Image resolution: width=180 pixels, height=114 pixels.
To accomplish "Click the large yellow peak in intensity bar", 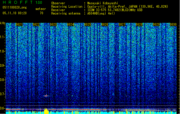I will [x=46, y=111].
